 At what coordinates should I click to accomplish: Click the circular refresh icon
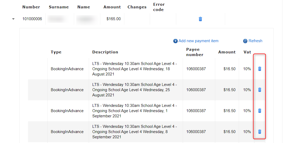(245, 41)
